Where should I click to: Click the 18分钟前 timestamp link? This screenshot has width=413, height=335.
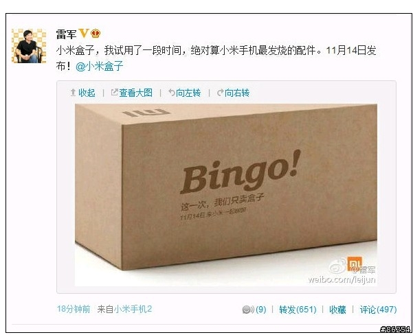pos(74,309)
